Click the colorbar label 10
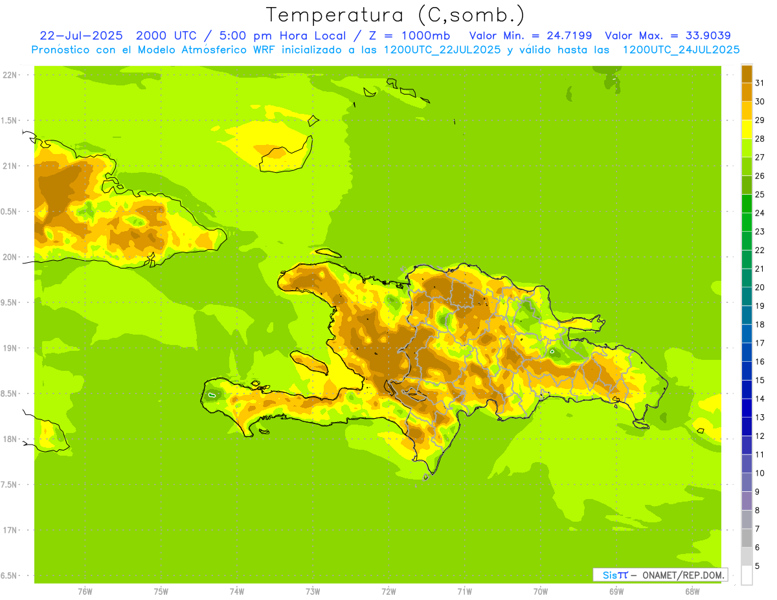Viewport: 777px width, 600px height. pos(760,473)
